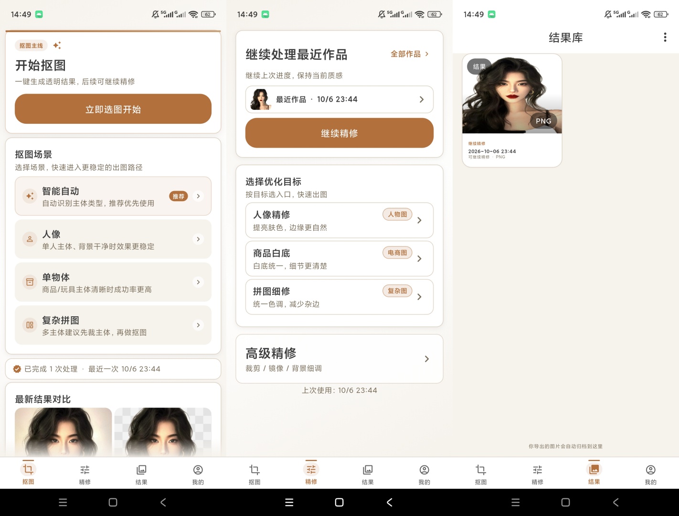679x516 pixels.
Task: Open 我的 profile icon on the 开始抠图 screen
Action: pos(198,470)
